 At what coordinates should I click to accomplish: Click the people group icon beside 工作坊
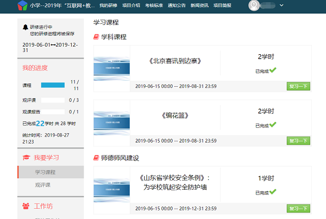click(x=26, y=206)
